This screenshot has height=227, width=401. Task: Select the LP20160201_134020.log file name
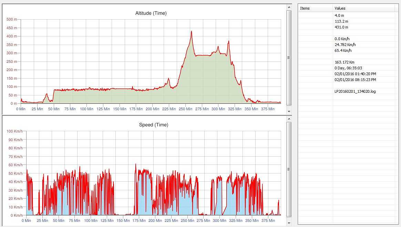click(x=355, y=91)
